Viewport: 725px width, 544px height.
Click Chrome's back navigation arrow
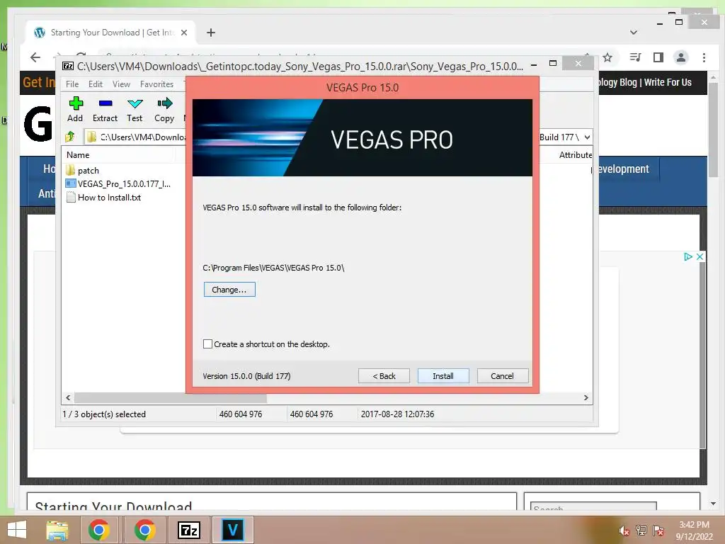[x=35, y=57]
